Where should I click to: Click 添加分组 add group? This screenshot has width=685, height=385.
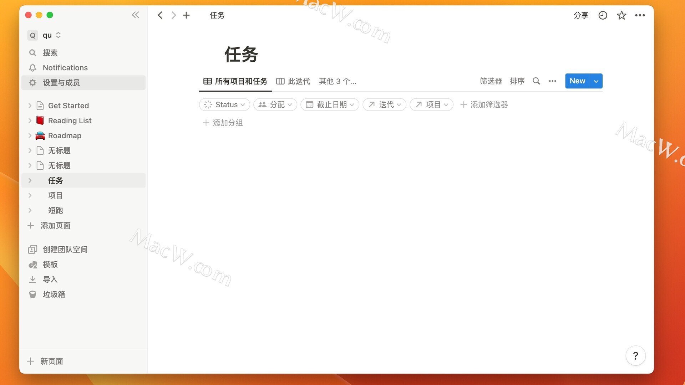click(223, 123)
